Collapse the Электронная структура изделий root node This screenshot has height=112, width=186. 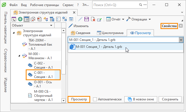pyautogui.click(x=14, y=33)
